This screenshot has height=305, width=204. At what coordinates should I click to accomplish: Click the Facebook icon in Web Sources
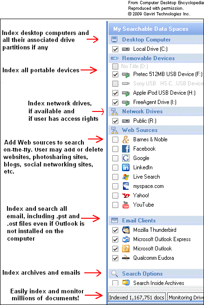(x=126, y=149)
